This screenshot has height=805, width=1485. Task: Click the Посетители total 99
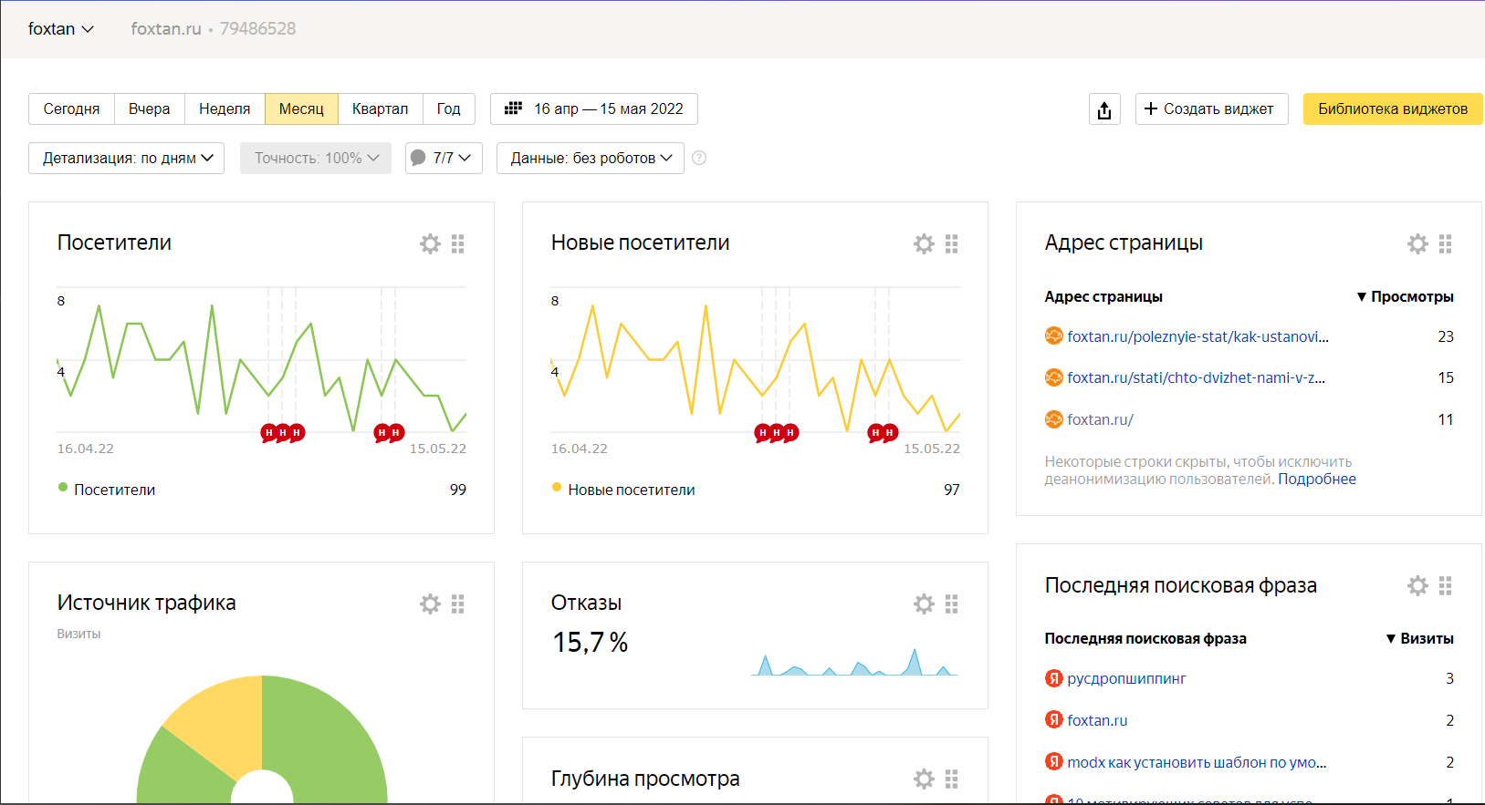(458, 490)
